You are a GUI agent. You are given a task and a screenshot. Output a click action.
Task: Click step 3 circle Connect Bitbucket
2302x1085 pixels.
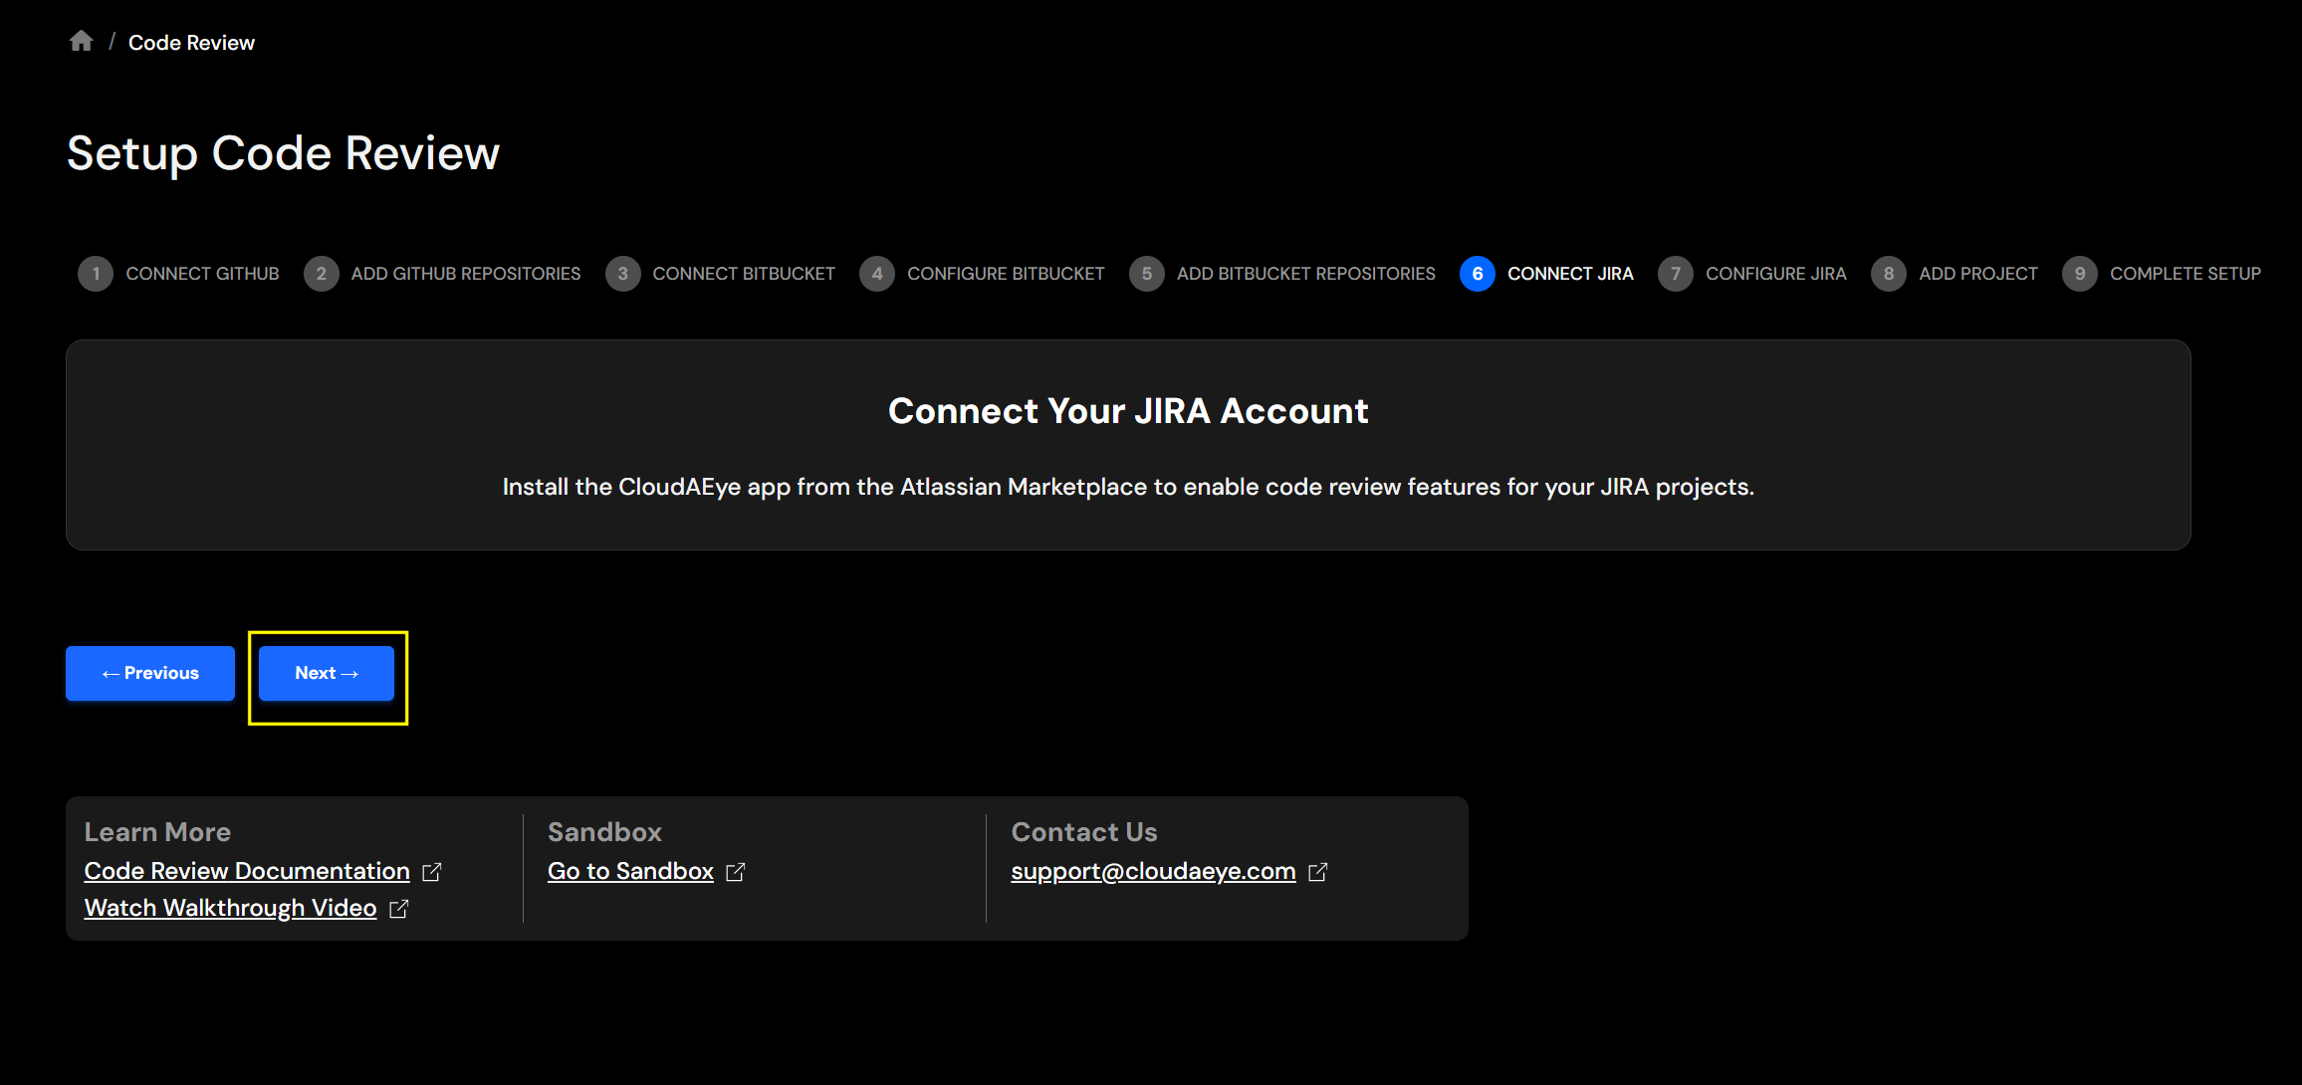(622, 274)
